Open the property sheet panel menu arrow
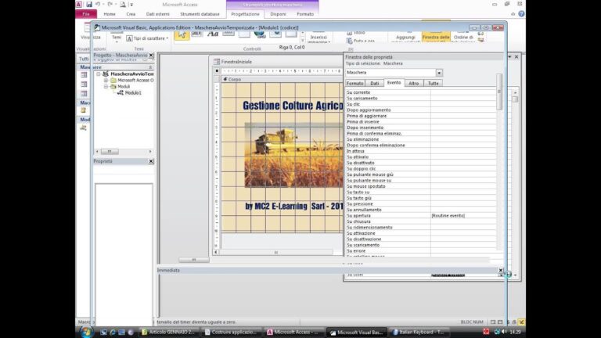The width and height of the screenshot is (601, 338). pyautogui.click(x=509, y=56)
